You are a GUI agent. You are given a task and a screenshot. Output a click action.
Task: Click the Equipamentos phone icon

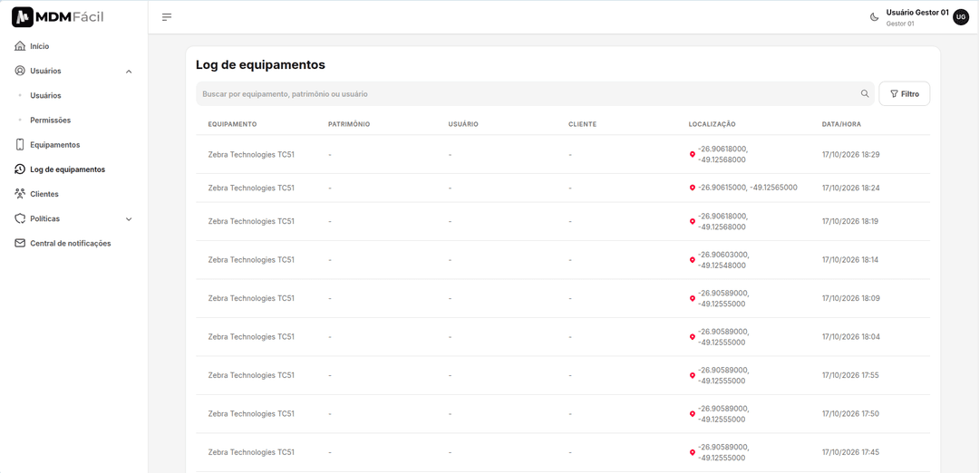pos(20,145)
